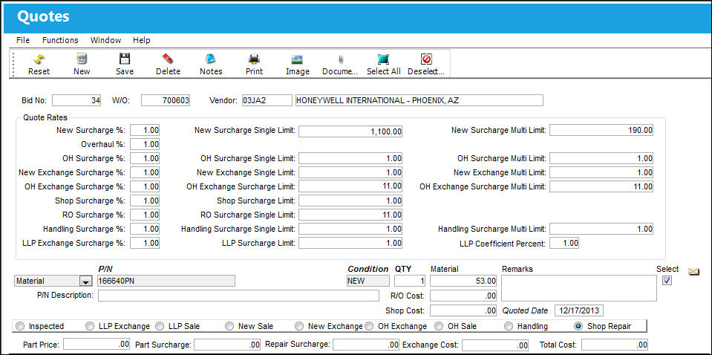Screen dimensions: 712x355
Task: Edit the New Surcharge % field
Action: click(145, 130)
